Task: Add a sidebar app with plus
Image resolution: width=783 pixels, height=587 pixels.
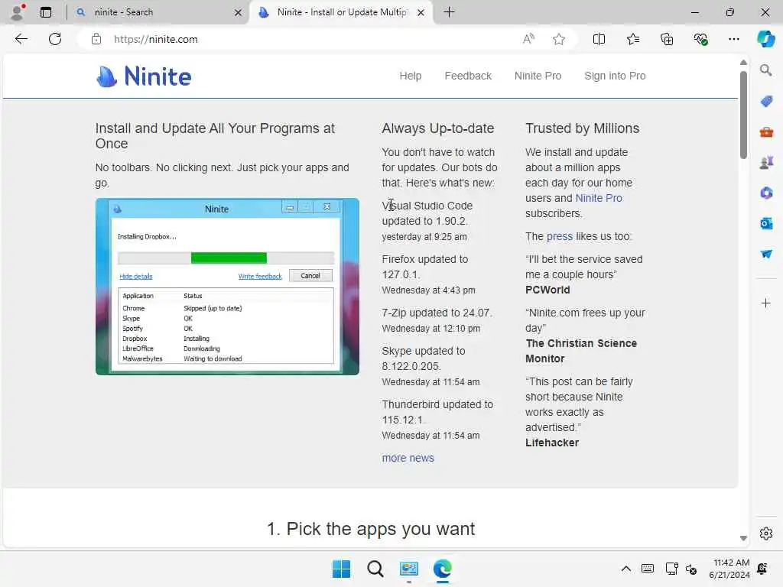Action: [x=766, y=303]
